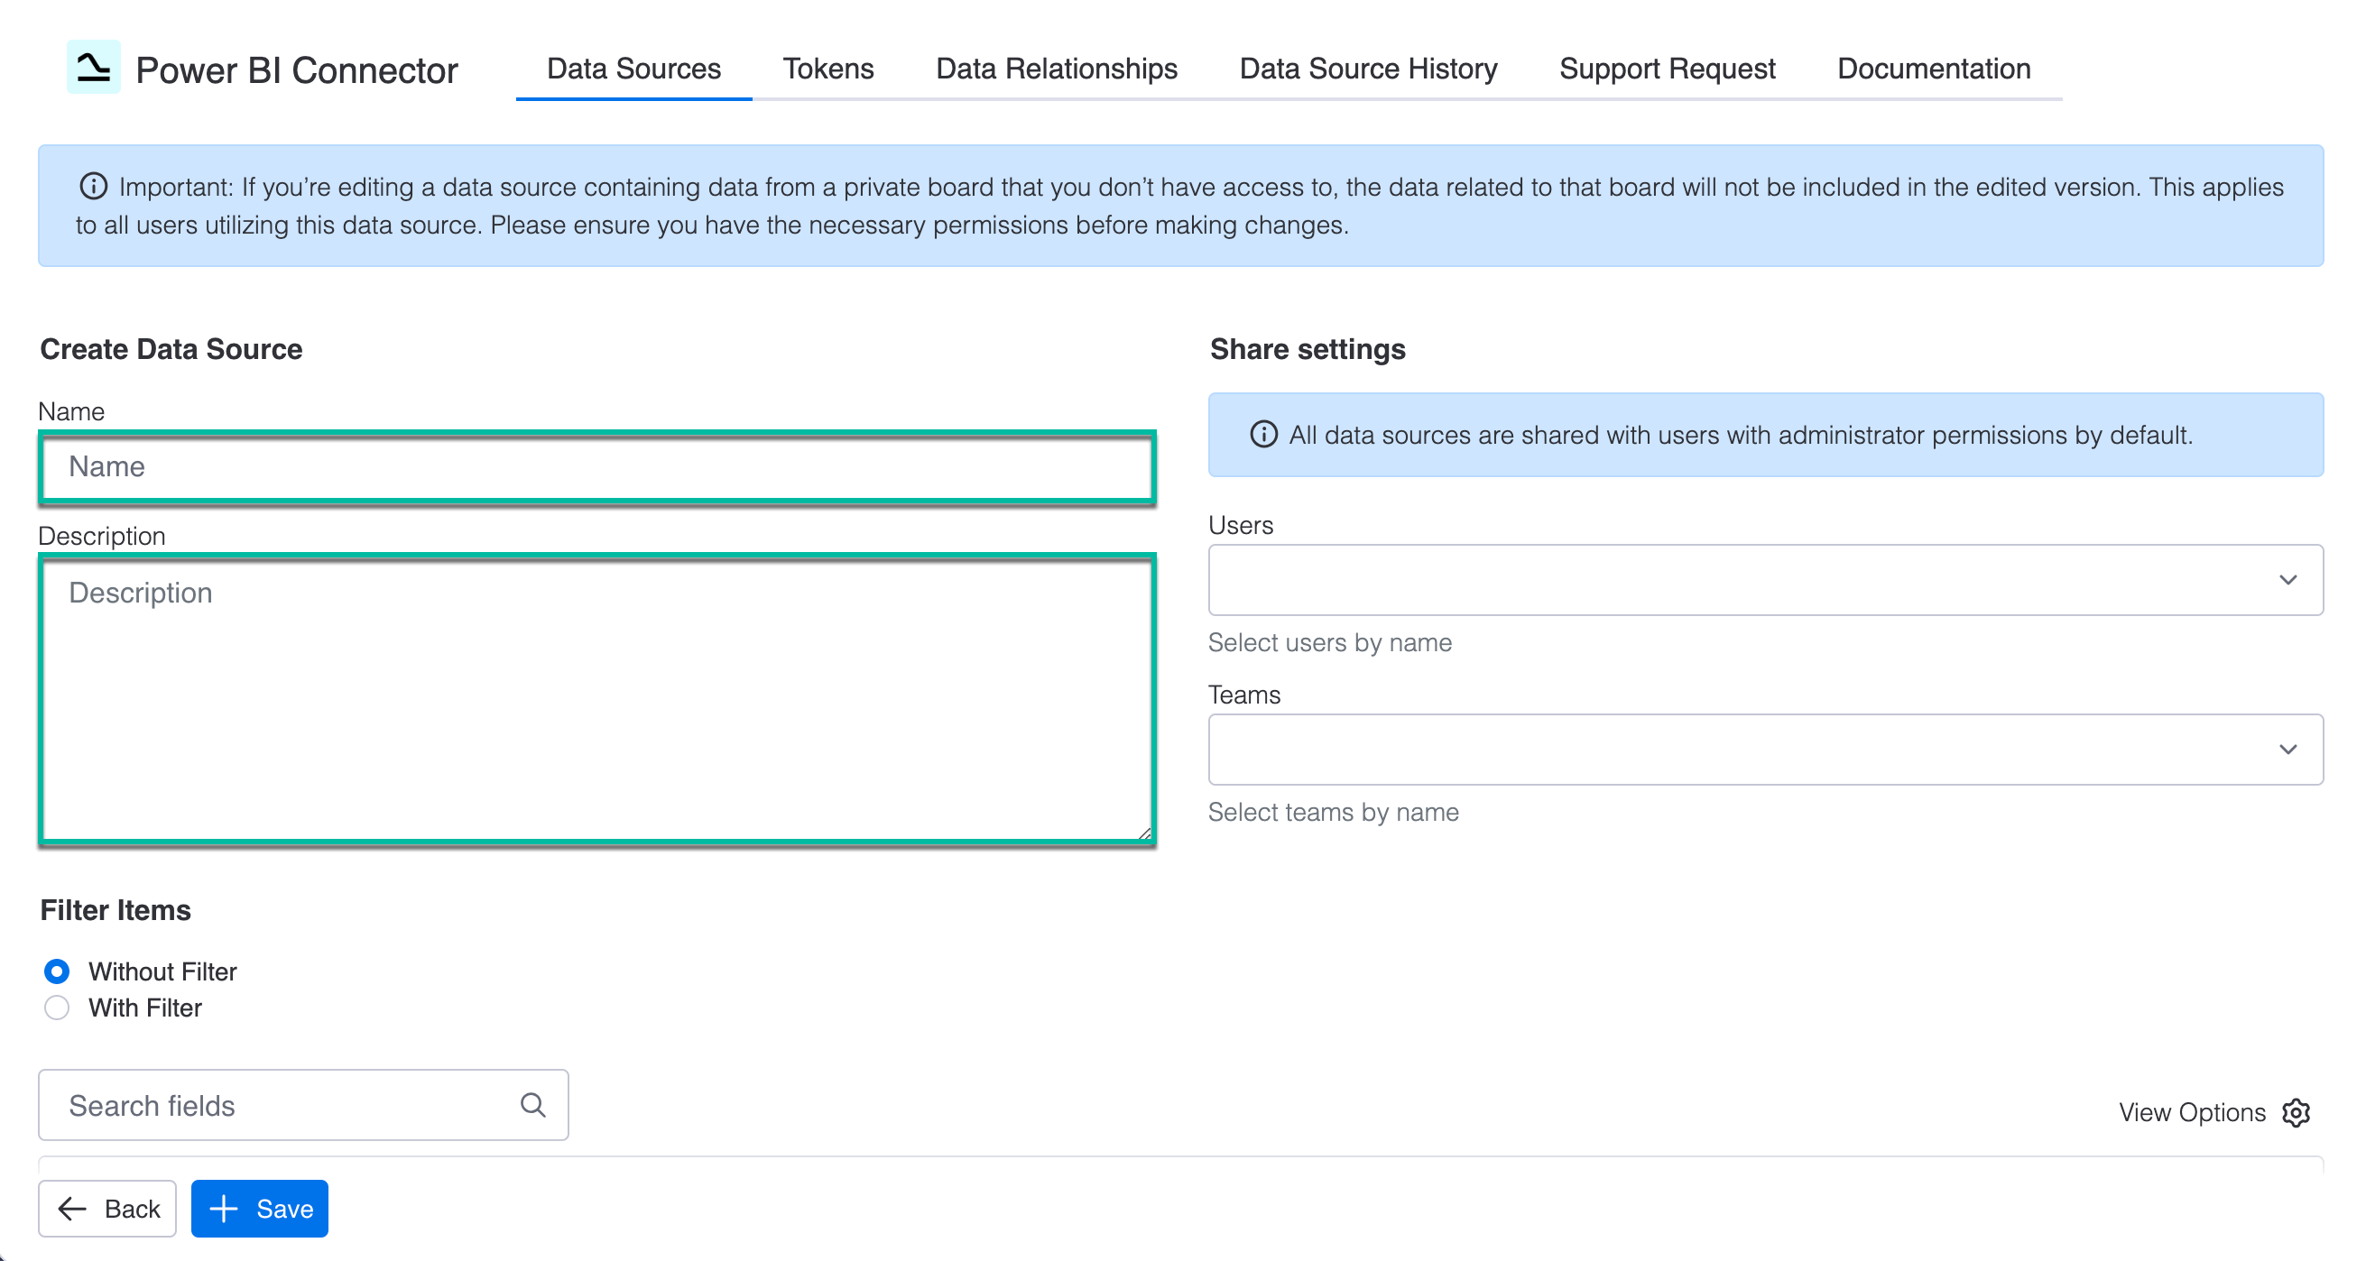Go to Data Source History tab
The width and height of the screenshot is (2366, 1261).
[1368, 69]
